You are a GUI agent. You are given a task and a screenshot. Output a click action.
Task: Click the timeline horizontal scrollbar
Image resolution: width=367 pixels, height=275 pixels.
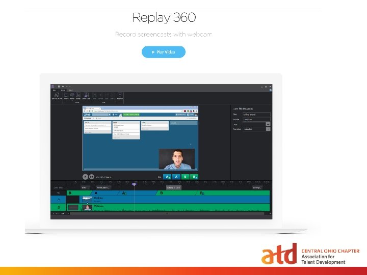click(167, 213)
